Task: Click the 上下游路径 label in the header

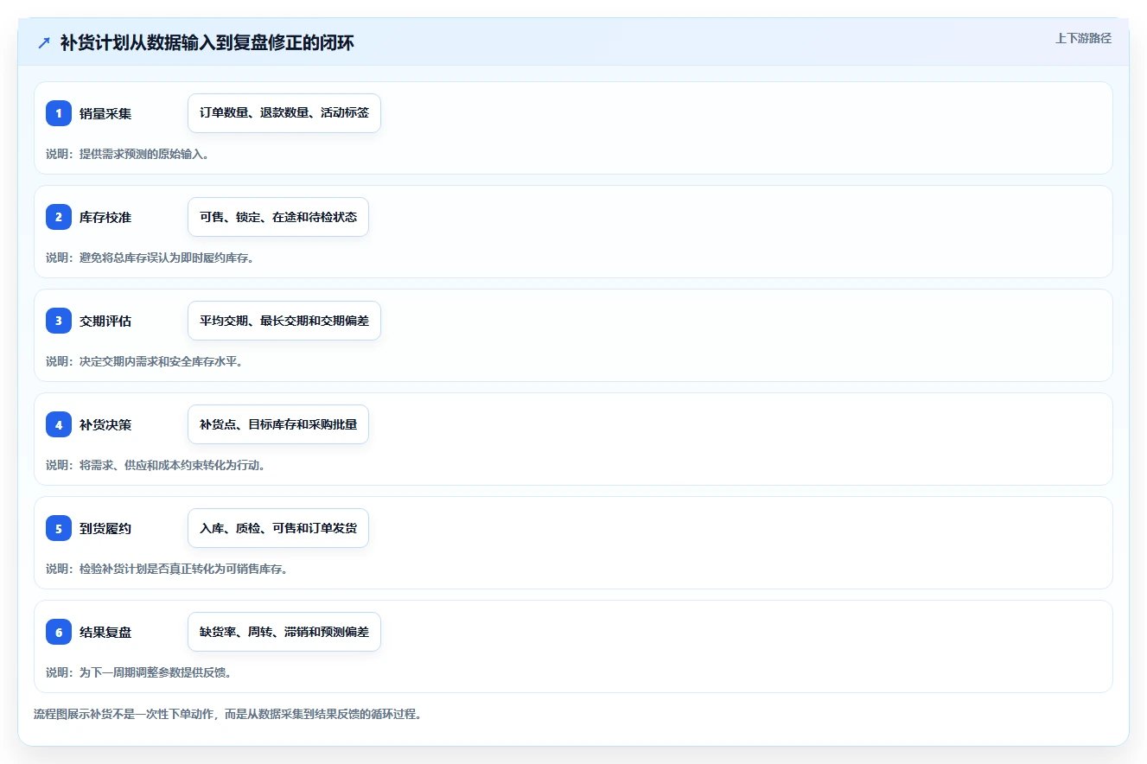Action: [x=1083, y=38]
